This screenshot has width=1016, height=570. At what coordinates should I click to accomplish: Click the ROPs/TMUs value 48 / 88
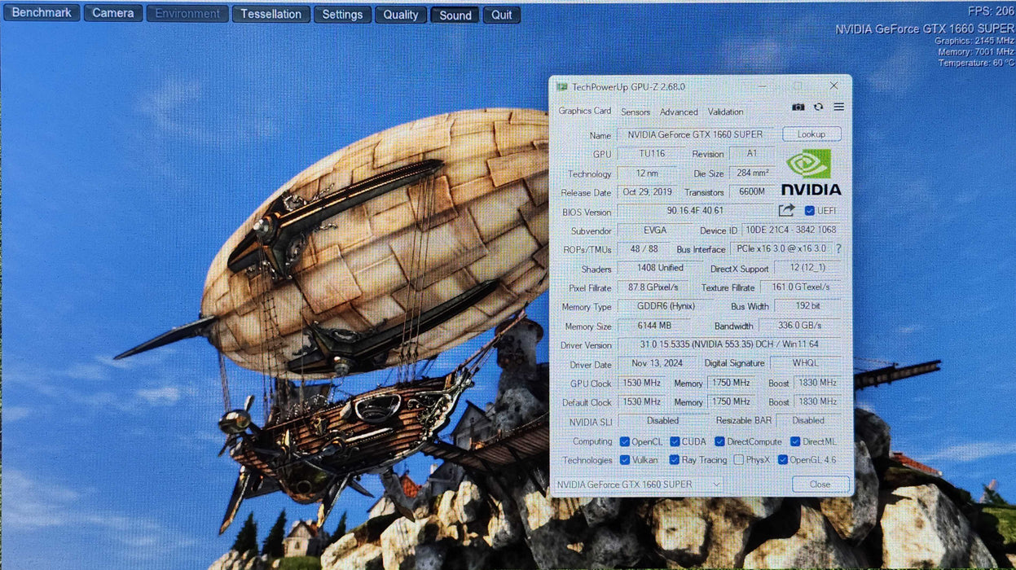click(x=643, y=249)
